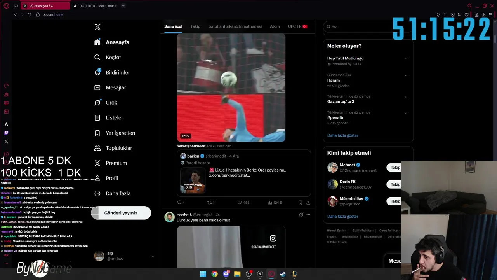Open reply icon with 4 comments
This screenshot has height=280, width=497.
point(181,203)
